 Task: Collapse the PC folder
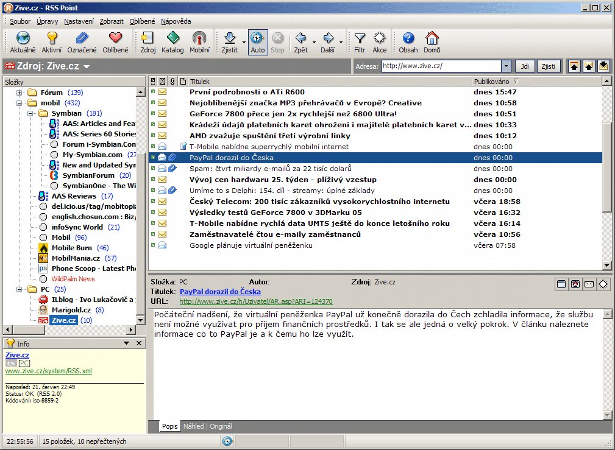tap(19, 289)
